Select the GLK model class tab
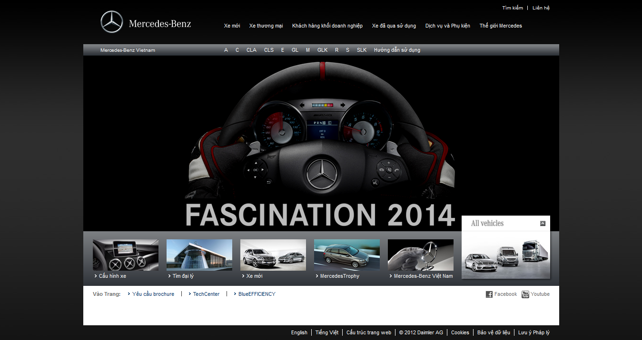 pos(323,50)
